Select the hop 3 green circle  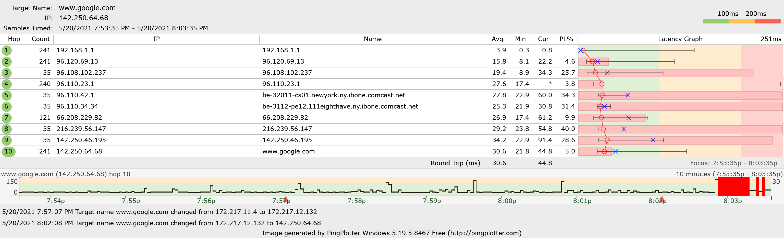point(6,73)
